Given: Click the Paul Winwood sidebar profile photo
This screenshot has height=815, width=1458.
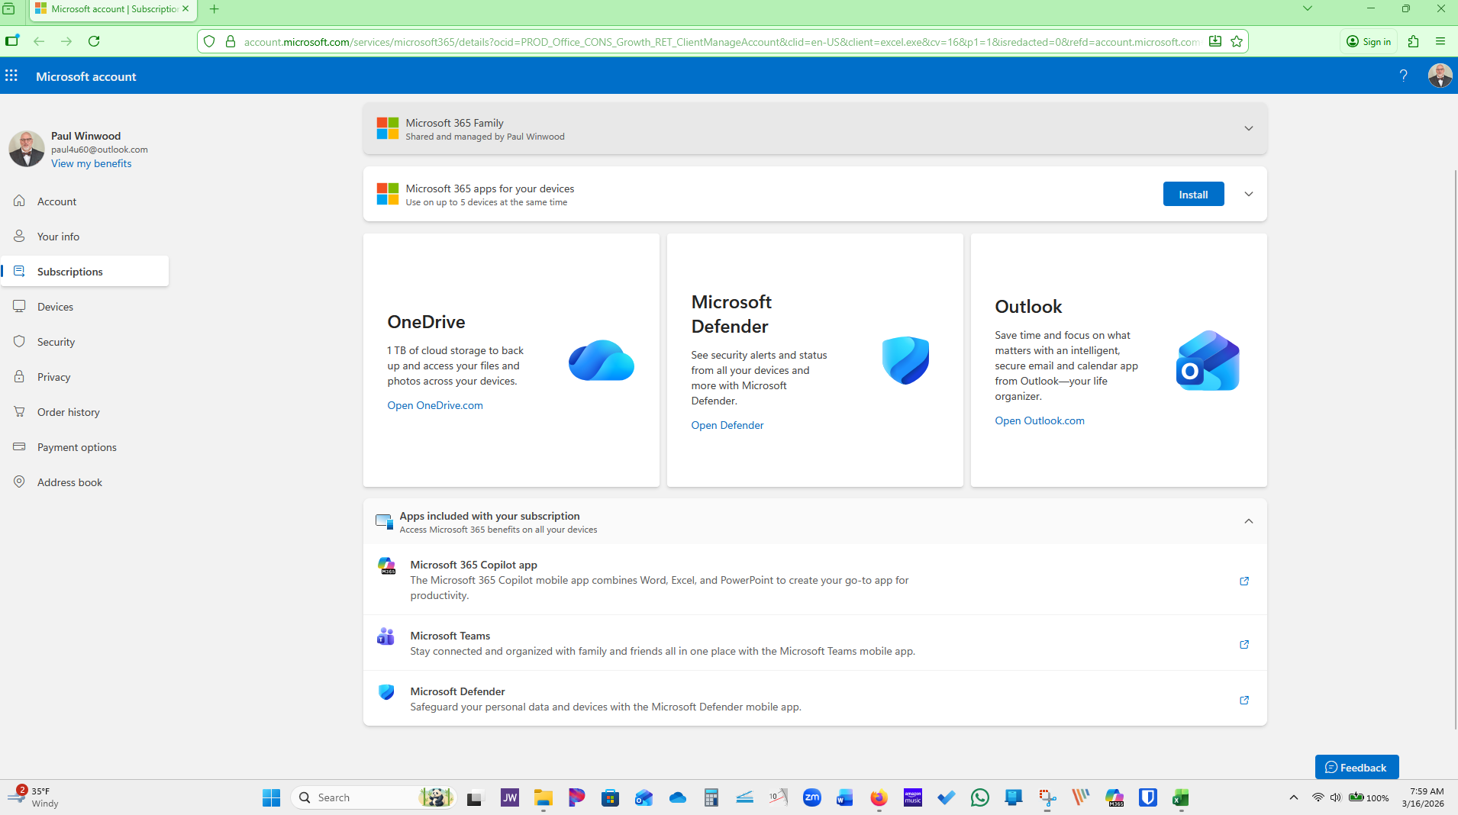Looking at the screenshot, I should coord(27,149).
